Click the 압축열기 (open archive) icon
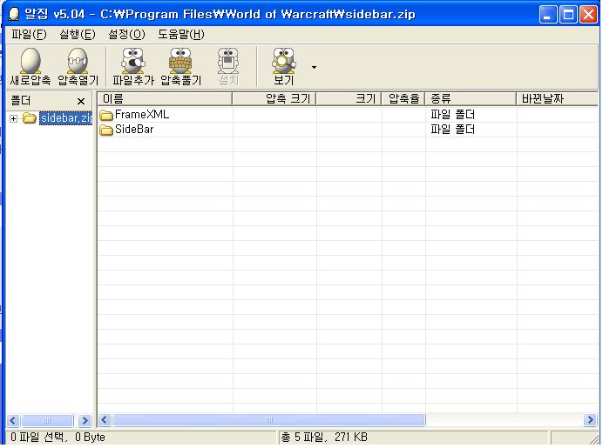 point(78,61)
